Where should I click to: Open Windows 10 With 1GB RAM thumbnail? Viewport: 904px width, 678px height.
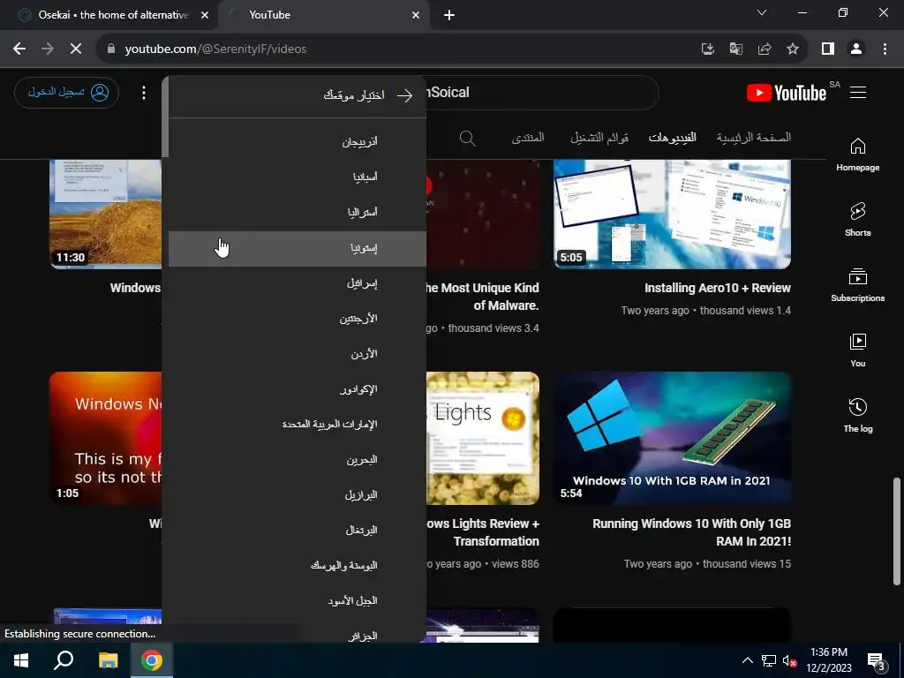pos(672,438)
